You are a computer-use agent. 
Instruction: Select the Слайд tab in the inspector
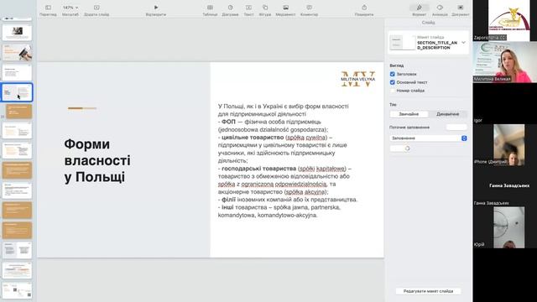click(429, 23)
